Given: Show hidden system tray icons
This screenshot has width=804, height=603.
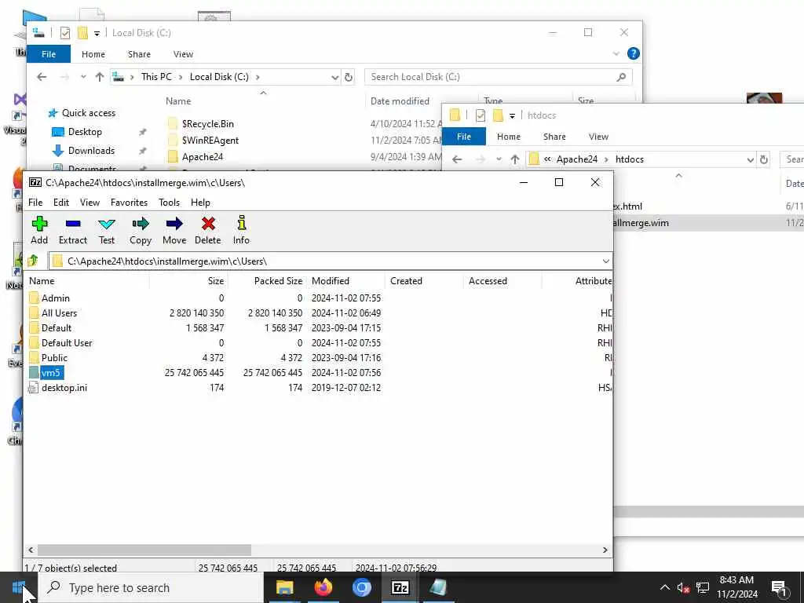Looking at the screenshot, I should pyautogui.click(x=664, y=587).
